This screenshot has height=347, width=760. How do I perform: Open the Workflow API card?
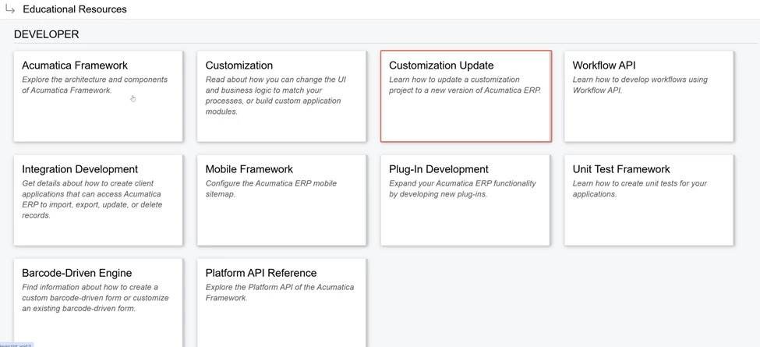coord(649,96)
